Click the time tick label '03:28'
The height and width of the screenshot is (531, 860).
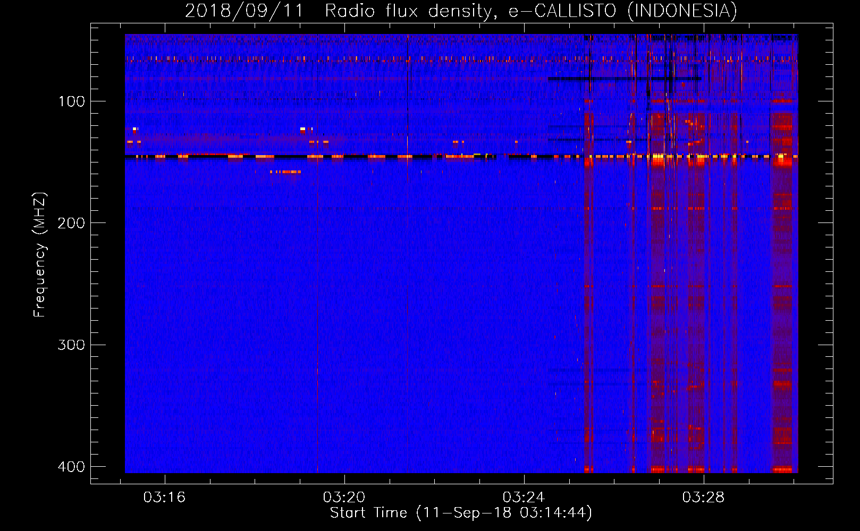tap(703, 497)
